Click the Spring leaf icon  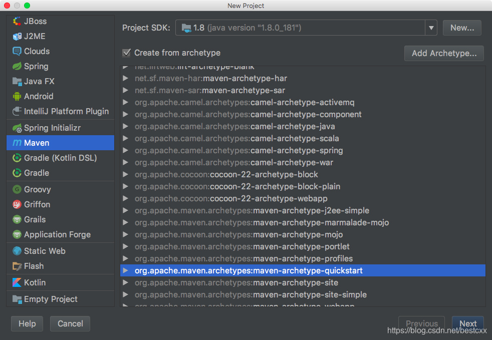pos(17,66)
